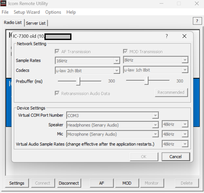Image resolution: width=204 pixels, height=193 pixels.
Task: Toggle the MOD Transmission checkbox
Action: [125, 52]
